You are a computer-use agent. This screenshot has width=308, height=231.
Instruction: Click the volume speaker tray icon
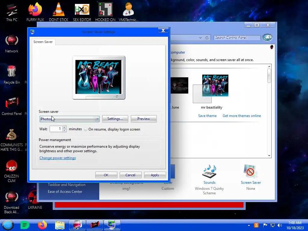point(280,225)
